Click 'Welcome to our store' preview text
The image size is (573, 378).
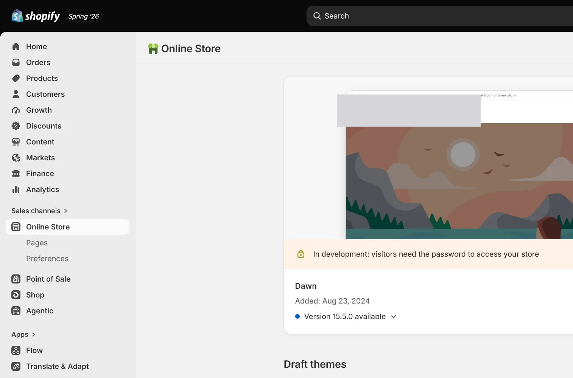498,95
